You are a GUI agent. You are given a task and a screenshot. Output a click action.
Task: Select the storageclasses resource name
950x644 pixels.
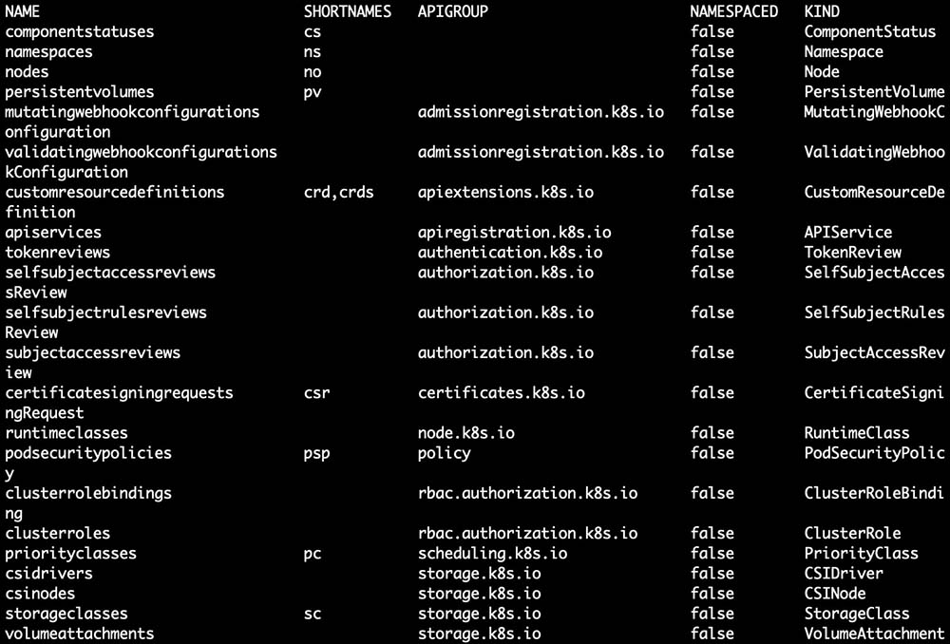tap(66, 614)
